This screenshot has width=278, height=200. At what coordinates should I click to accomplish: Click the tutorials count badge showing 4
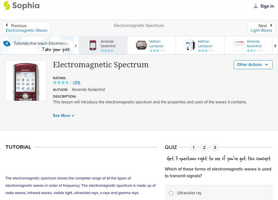coord(7,43)
